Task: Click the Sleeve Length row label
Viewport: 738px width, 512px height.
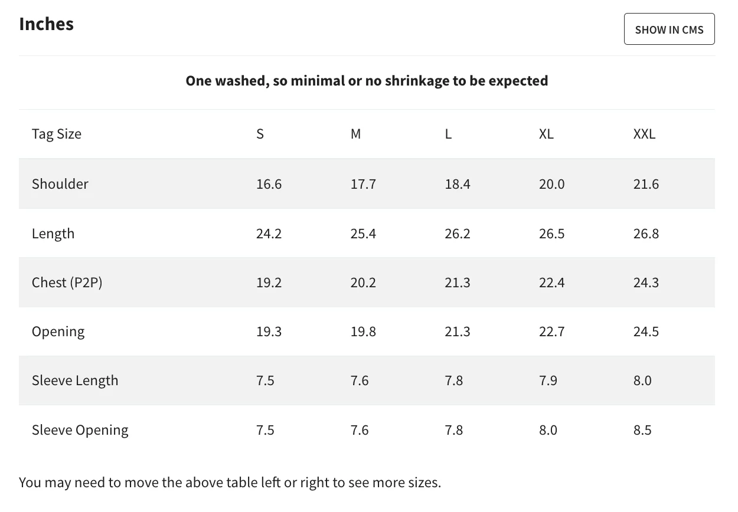Action: coord(75,380)
